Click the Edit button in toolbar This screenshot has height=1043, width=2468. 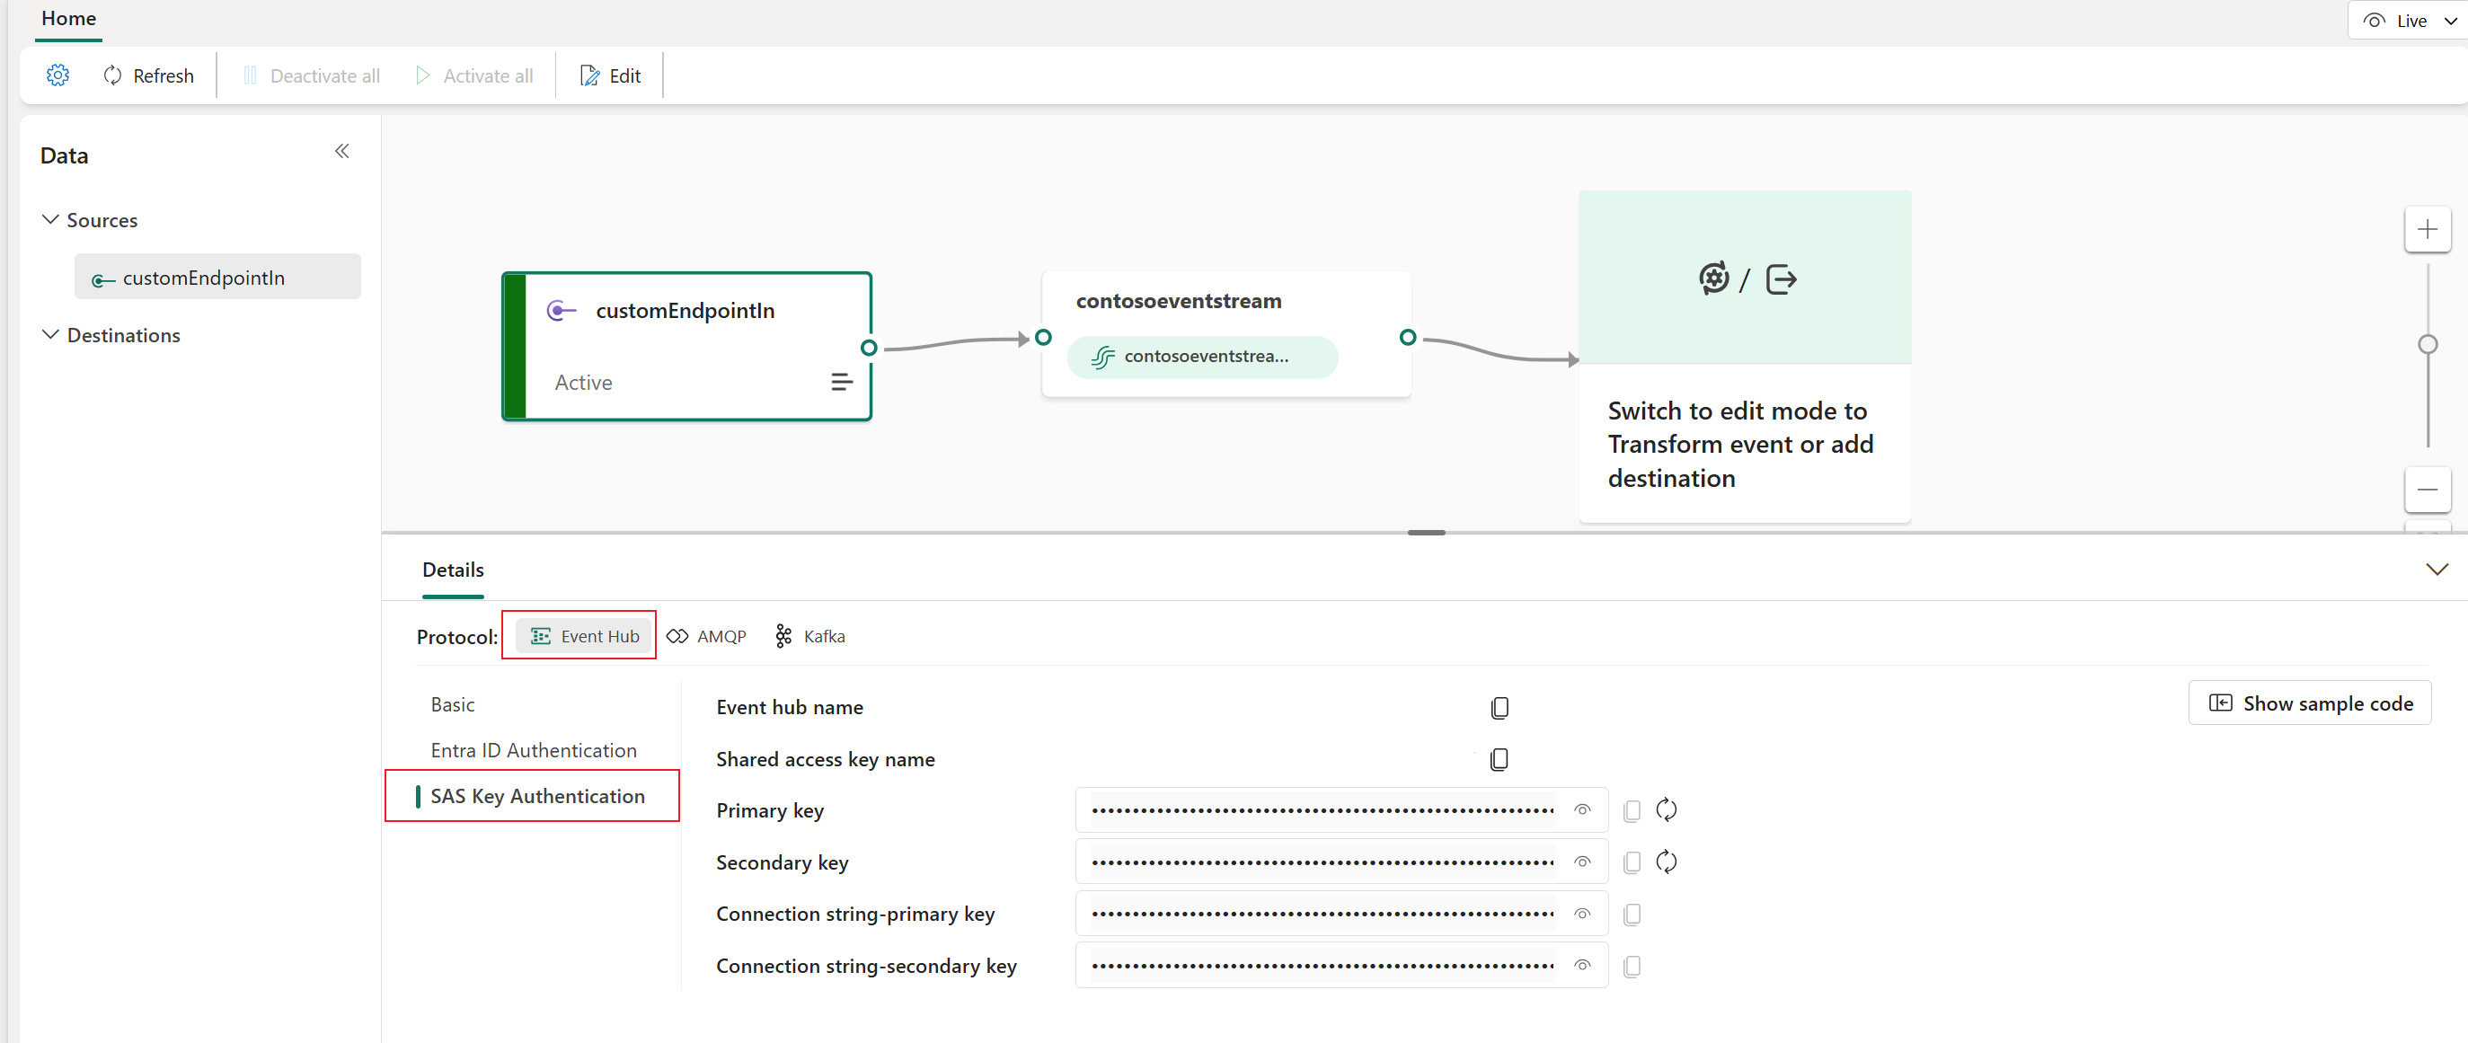tap(612, 74)
